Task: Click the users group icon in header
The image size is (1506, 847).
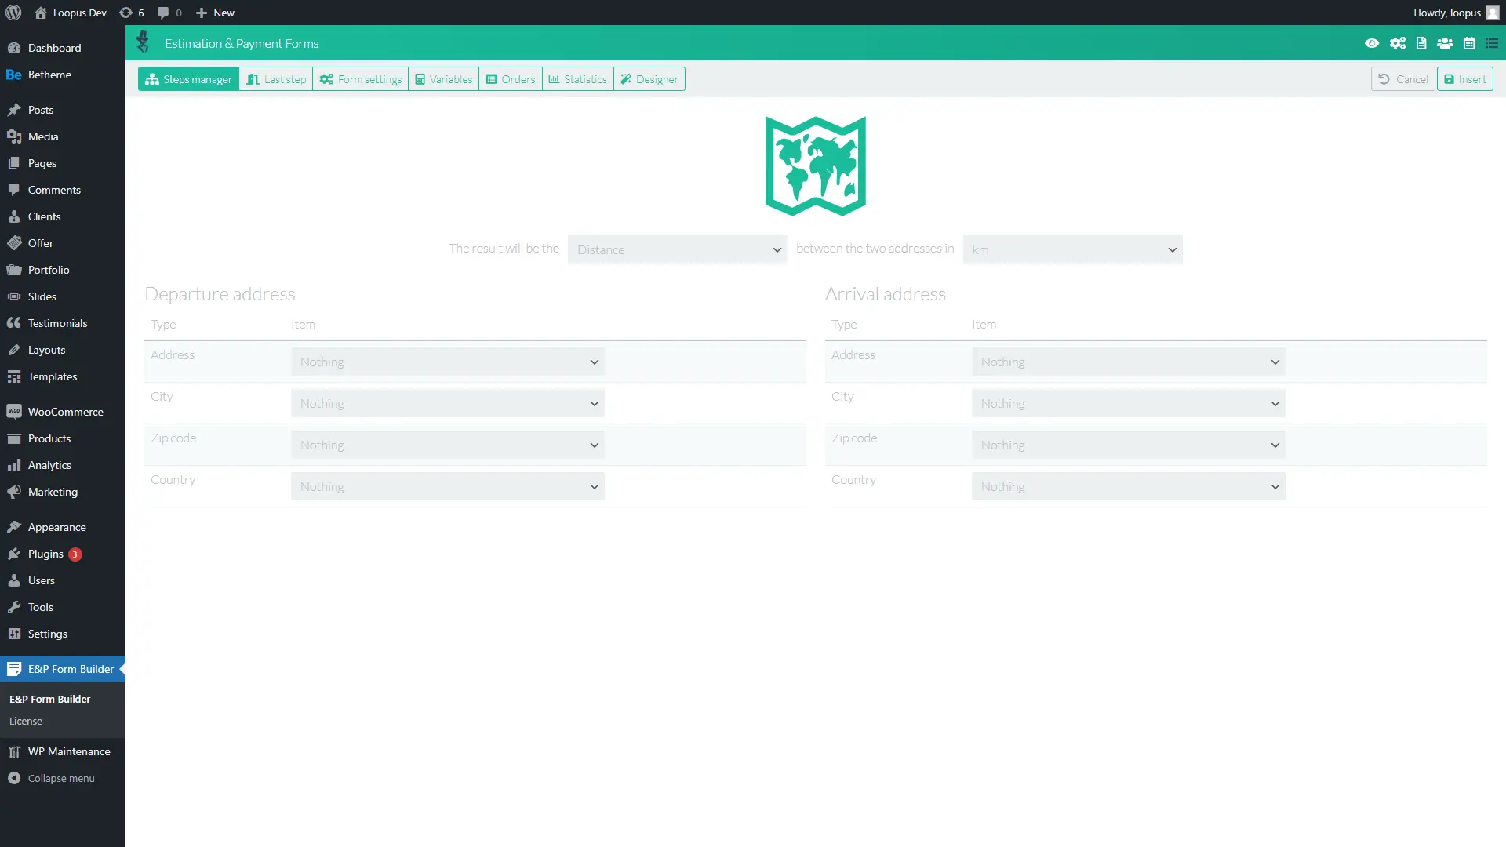Action: [1445, 43]
